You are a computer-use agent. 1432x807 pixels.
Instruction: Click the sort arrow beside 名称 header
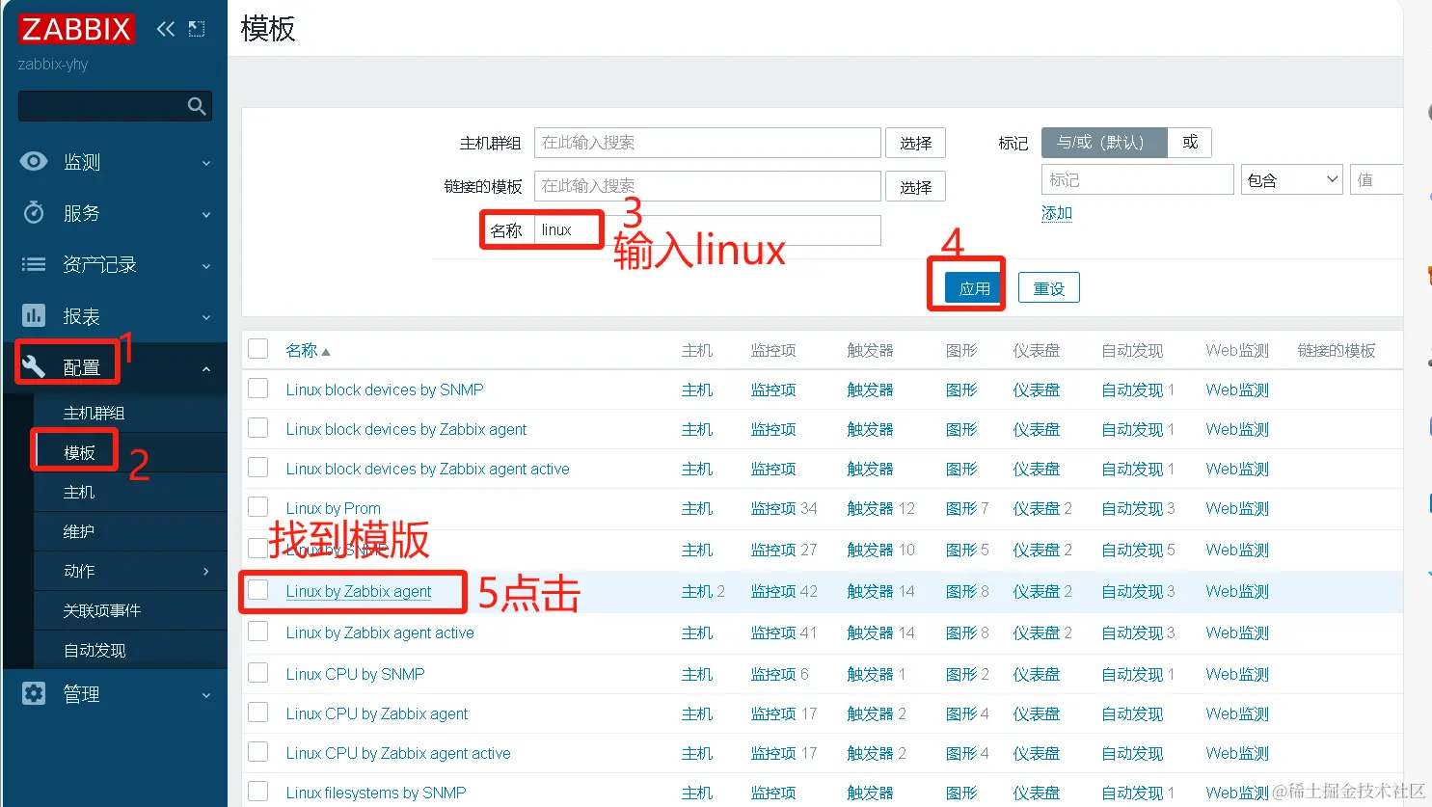(x=326, y=352)
